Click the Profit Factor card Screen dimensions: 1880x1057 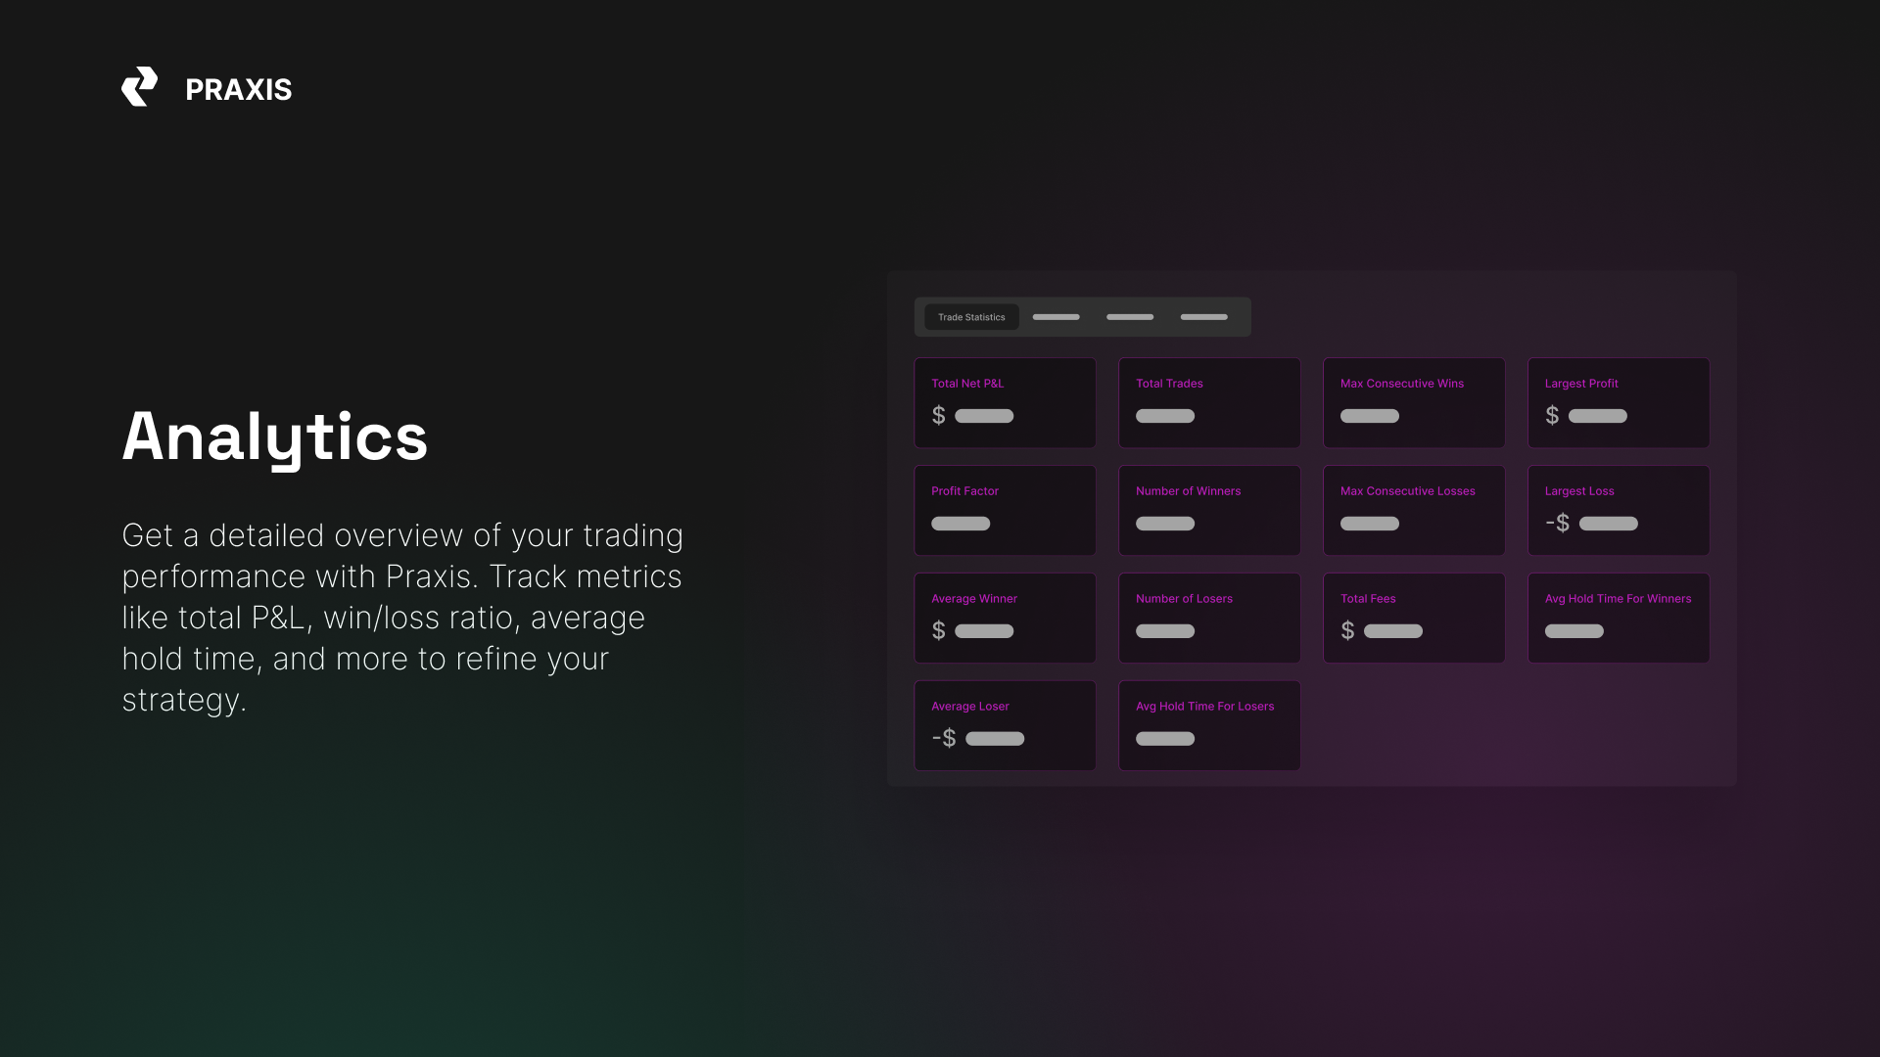1005,510
